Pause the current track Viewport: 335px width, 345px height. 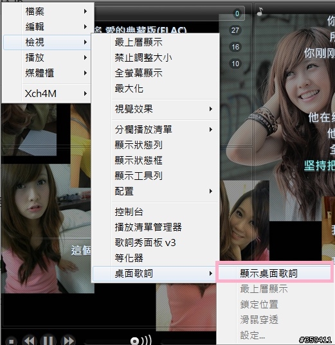pos(48,341)
